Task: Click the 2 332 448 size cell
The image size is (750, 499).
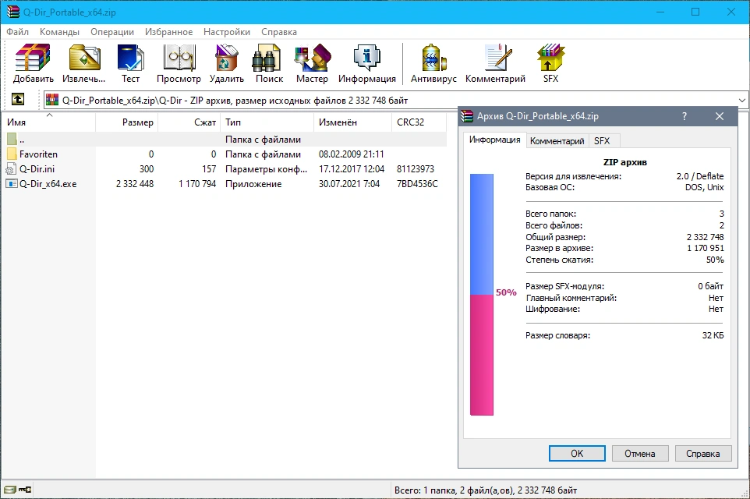Action: [135, 184]
